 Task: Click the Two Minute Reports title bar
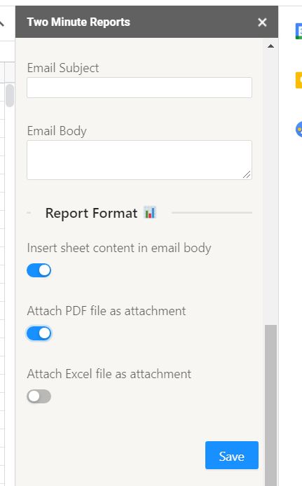[146, 22]
